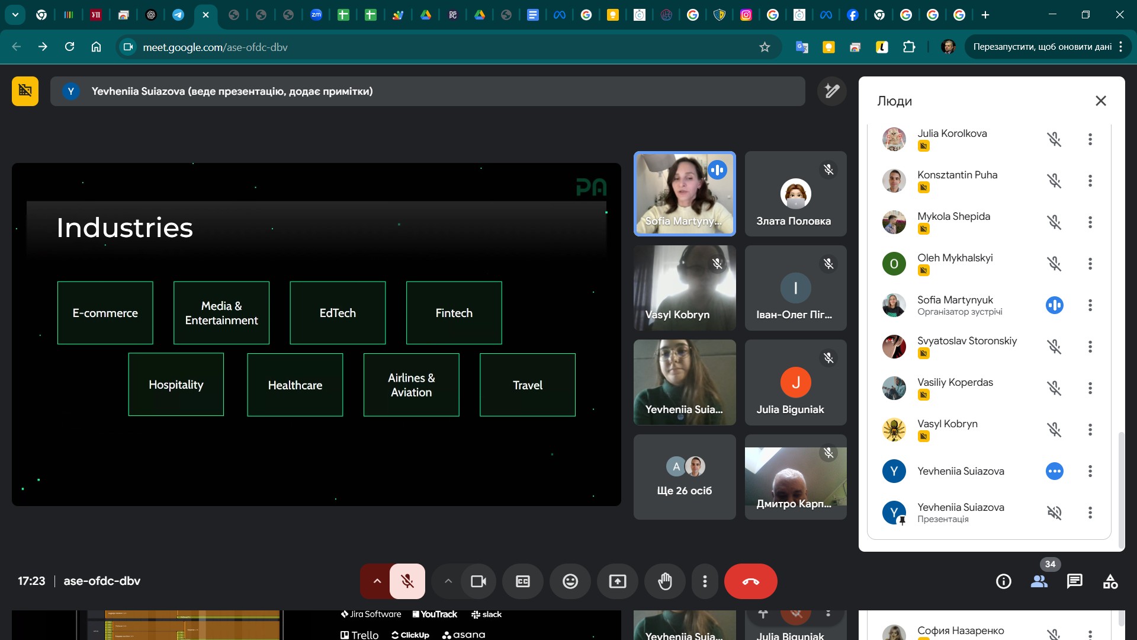Open meeting details info icon
This screenshot has height=640, width=1137.
(1003, 581)
